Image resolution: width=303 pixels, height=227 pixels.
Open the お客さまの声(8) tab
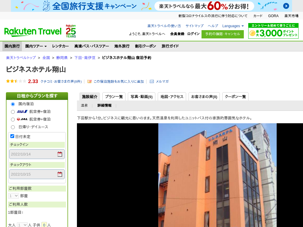[x=204, y=97]
